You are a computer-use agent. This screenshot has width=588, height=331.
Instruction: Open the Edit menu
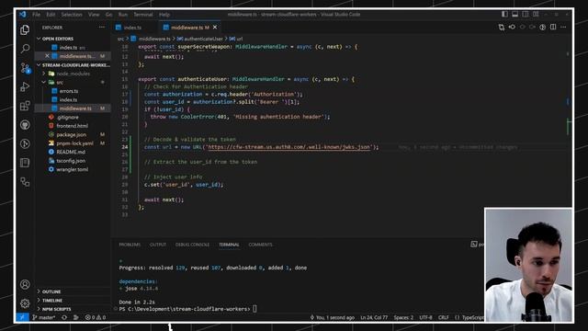click(x=51, y=15)
